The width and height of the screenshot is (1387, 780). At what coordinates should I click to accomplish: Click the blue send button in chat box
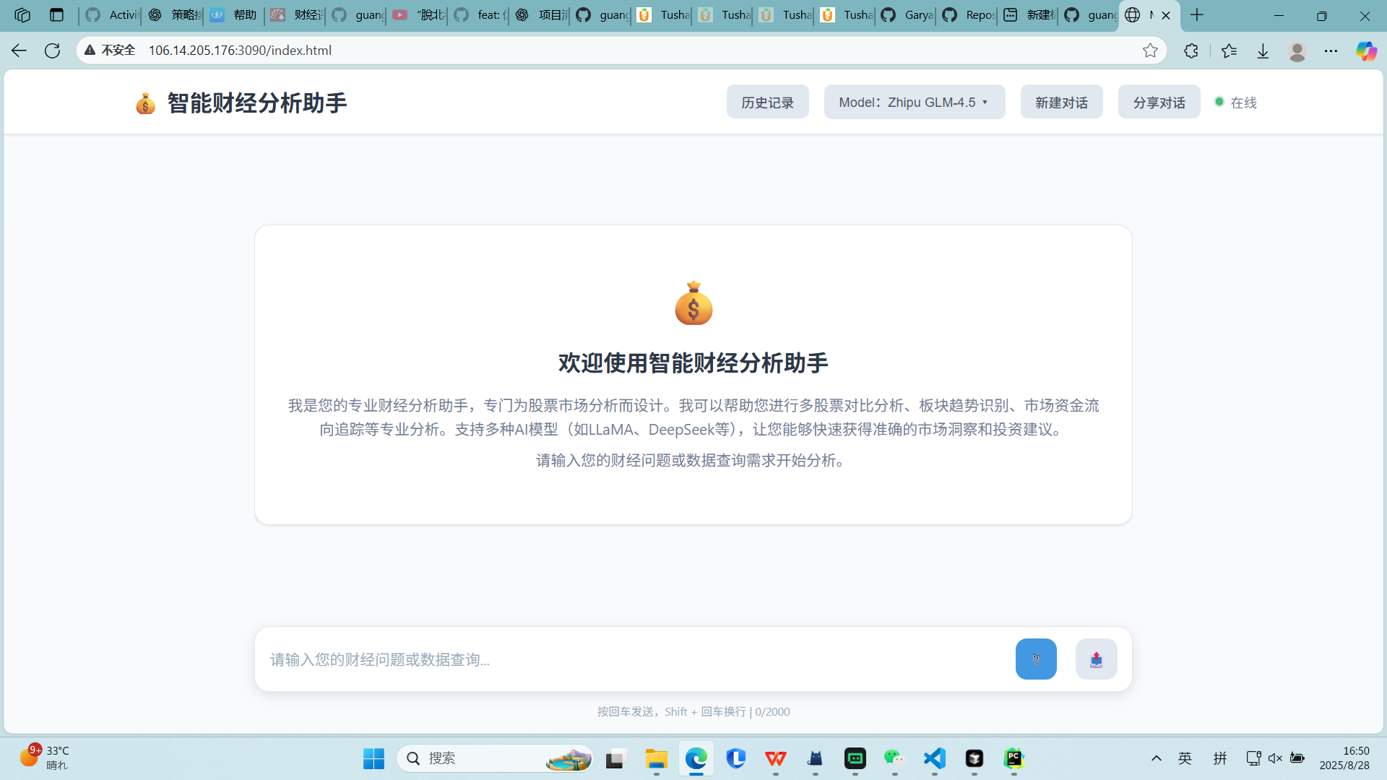[x=1036, y=659]
